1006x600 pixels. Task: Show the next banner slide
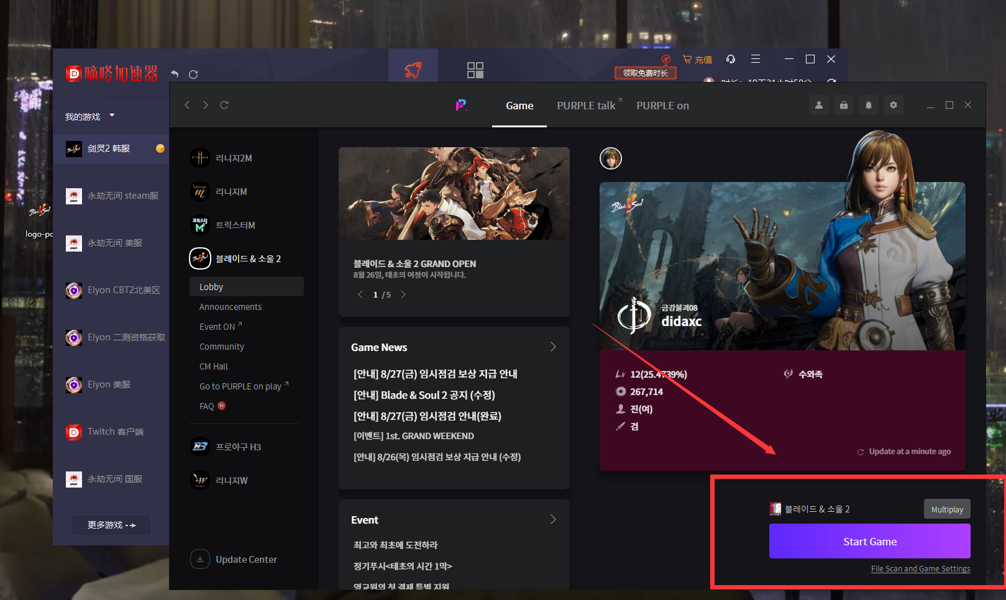point(403,294)
